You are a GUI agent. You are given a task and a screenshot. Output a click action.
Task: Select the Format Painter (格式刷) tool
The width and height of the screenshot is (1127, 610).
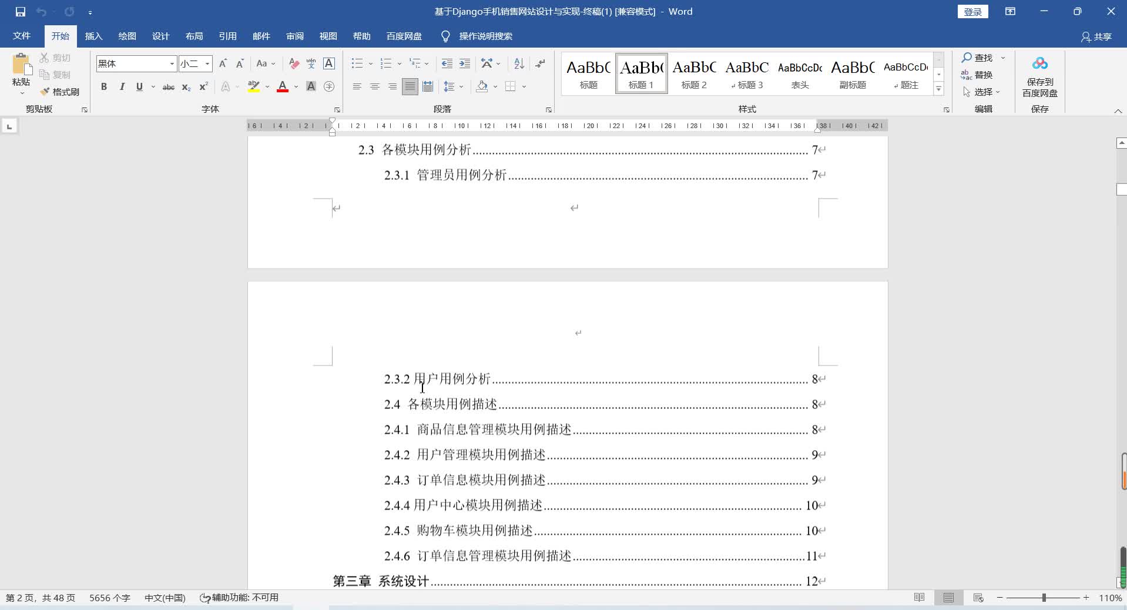59,92
